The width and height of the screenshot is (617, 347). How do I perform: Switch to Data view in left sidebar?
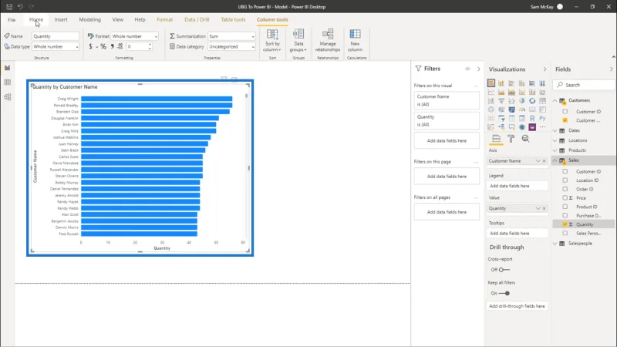tap(7, 83)
